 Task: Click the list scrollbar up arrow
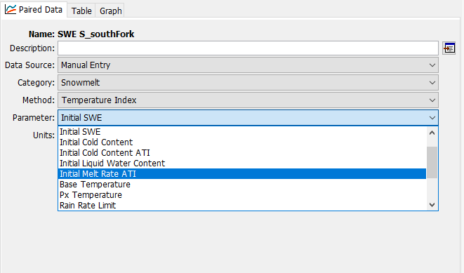pyautogui.click(x=432, y=133)
